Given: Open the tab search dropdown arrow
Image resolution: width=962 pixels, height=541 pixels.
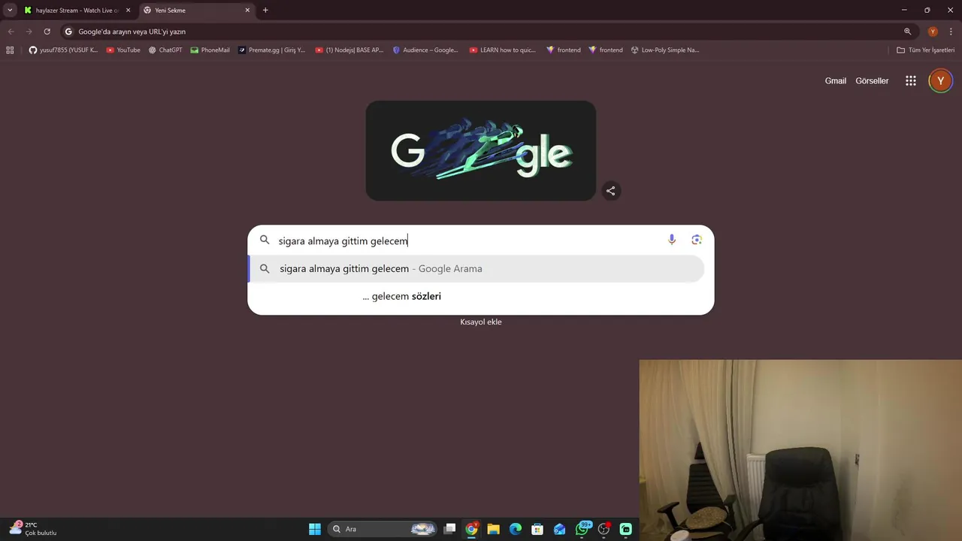Looking at the screenshot, I should click(x=10, y=11).
